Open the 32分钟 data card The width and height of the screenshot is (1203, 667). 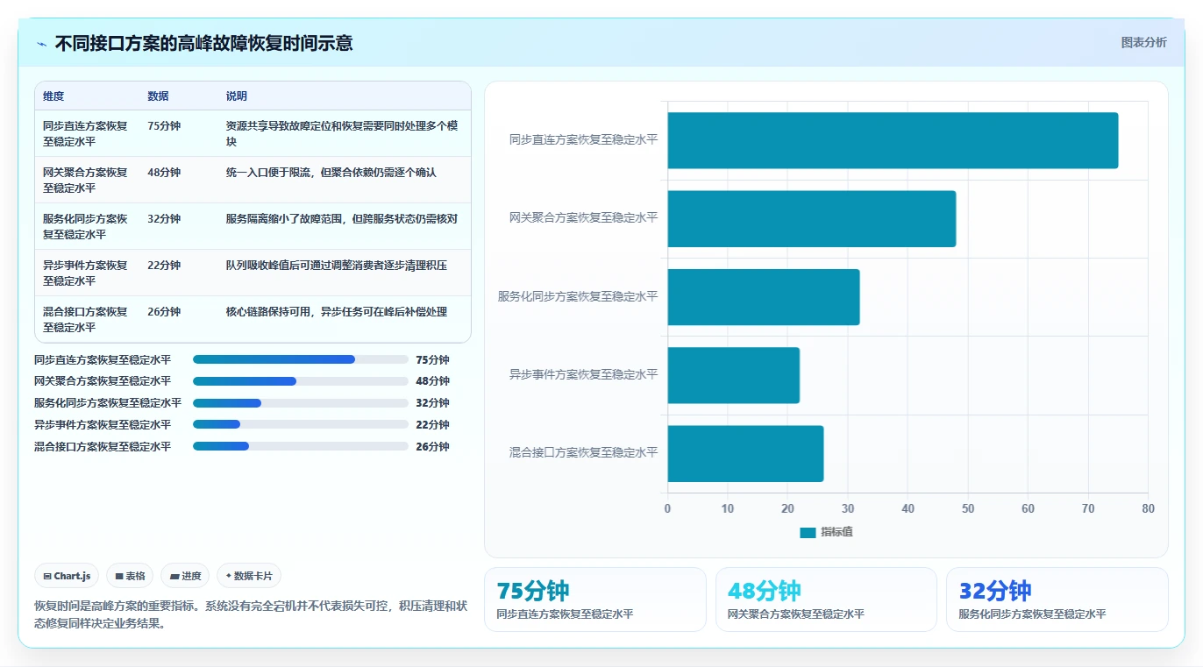tap(1057, 600)
